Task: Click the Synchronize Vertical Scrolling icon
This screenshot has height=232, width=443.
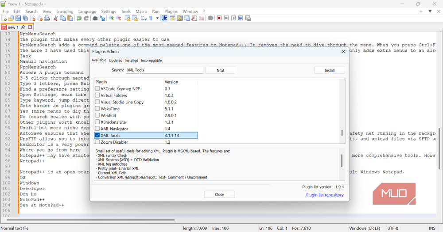Action: 128,18
